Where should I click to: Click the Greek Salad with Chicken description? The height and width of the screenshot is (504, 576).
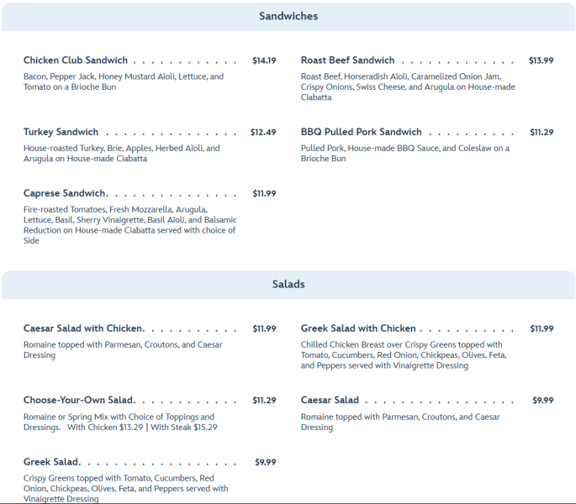(x=404, y=355)
